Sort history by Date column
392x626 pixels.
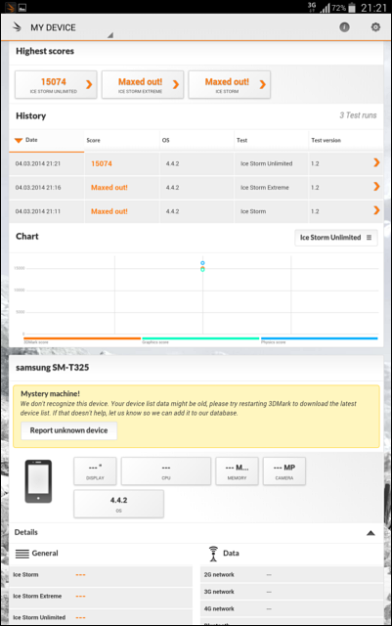(x=46, y=140)
